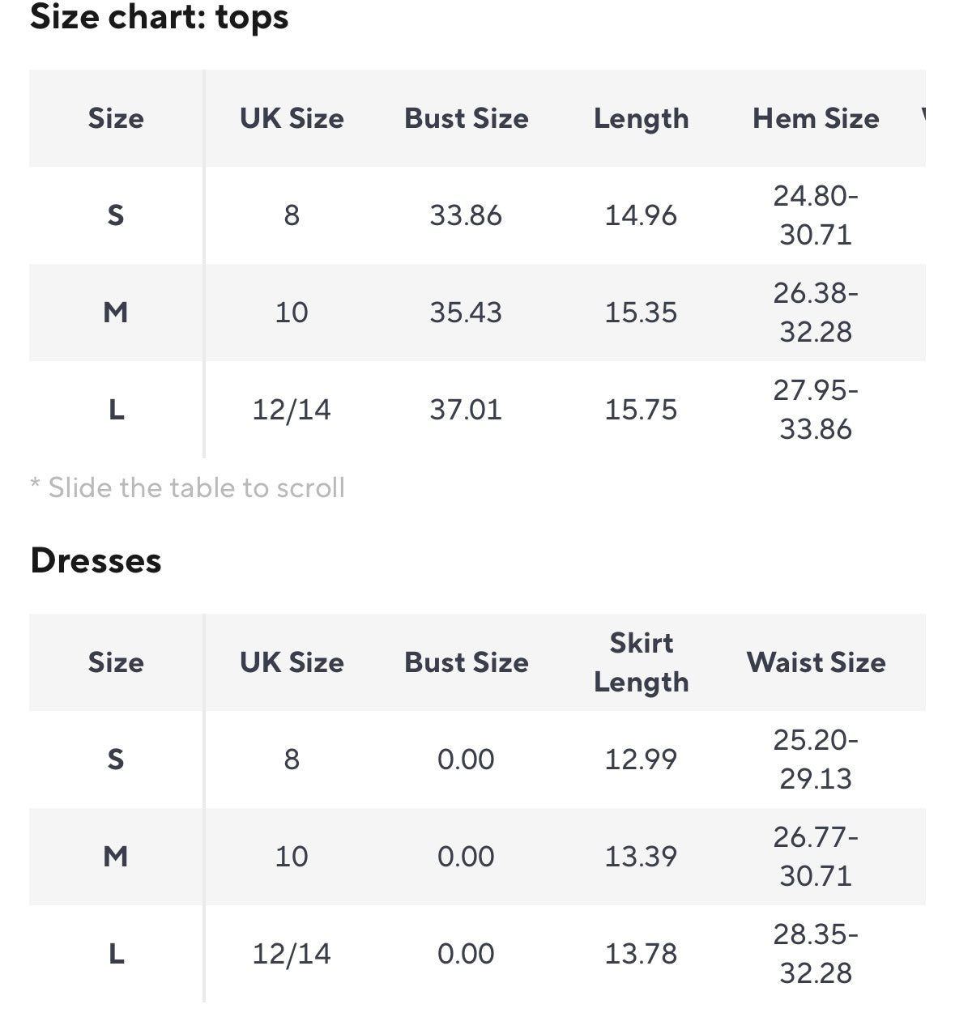955x1017 pixels.
Task: Click the Waist Size column header
Action: (x=816, y=662)
